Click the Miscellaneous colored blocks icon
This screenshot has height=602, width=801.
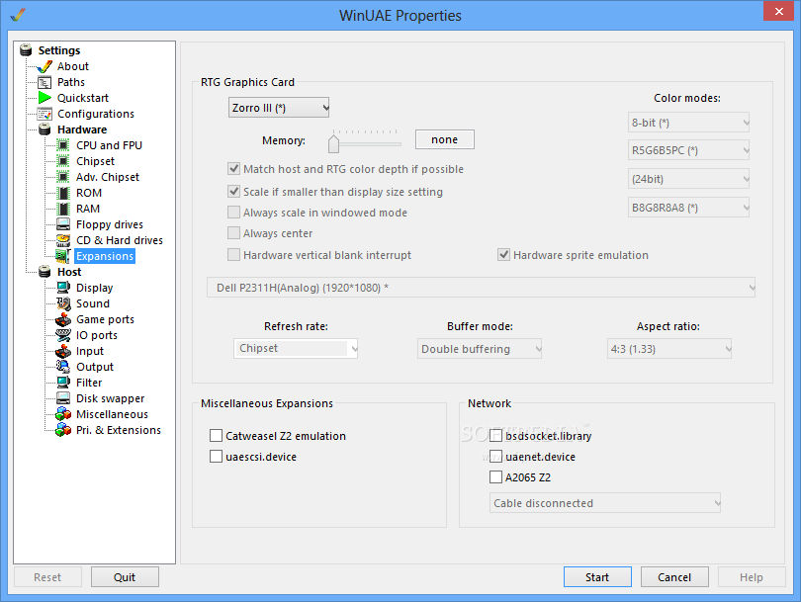63,414
